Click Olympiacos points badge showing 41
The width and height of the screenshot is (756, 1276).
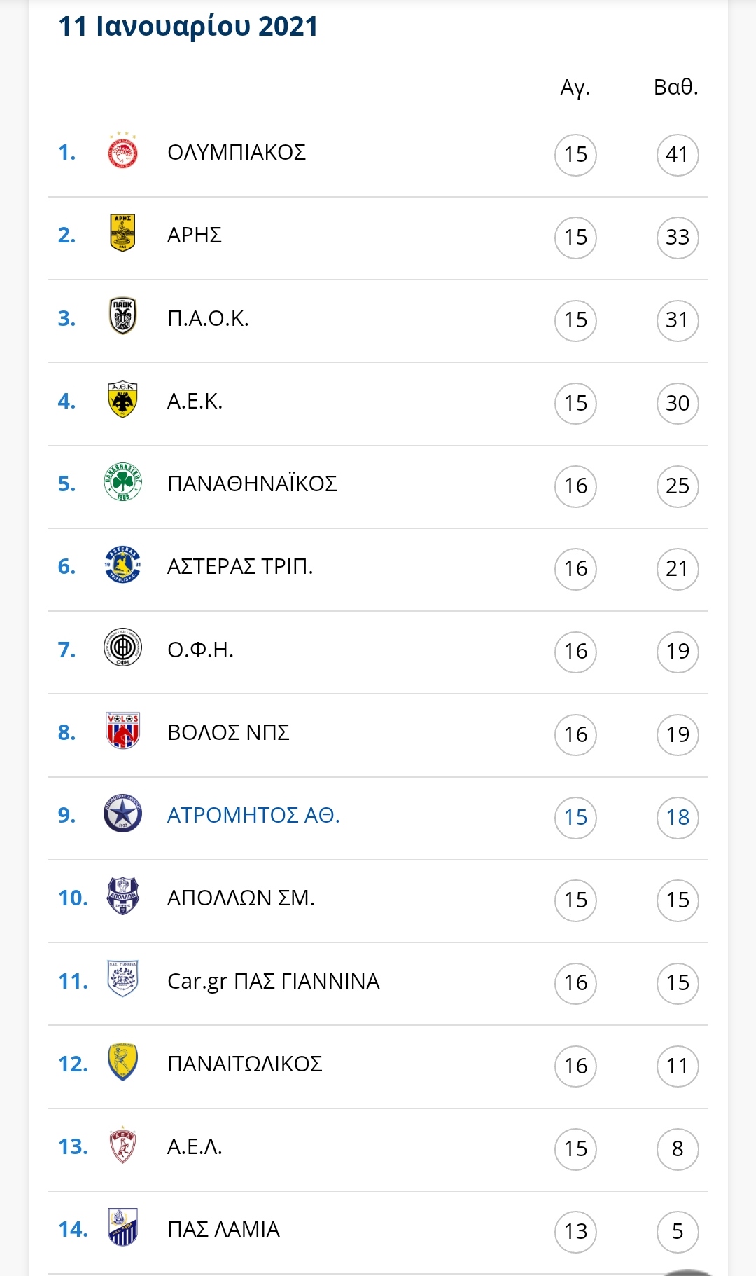tap(678, 154)
